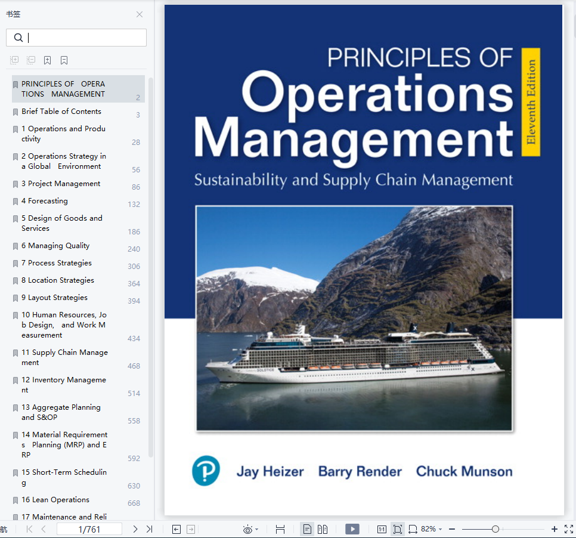576x538 pixels.
Task: Click the fit width icon beside 82%
Action: 413,529
